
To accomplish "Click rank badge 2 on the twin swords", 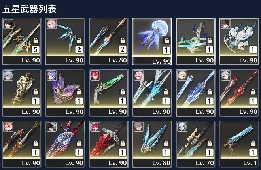I will [123, 49].
